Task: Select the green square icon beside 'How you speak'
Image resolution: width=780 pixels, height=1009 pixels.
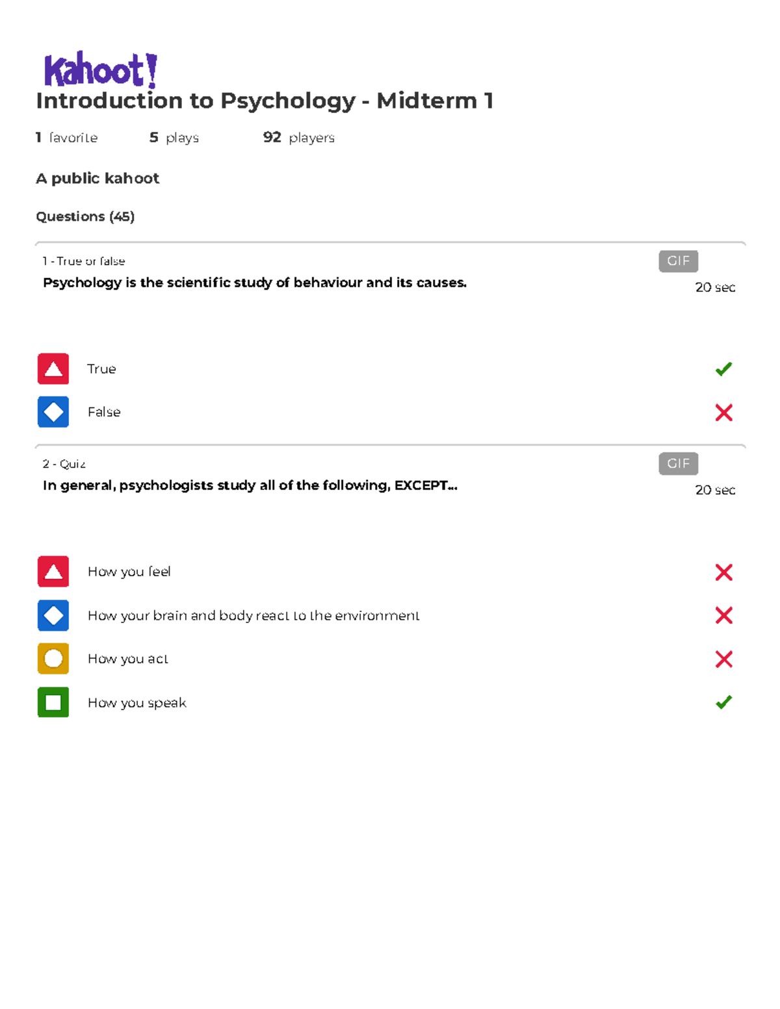Action: [53, 702]
